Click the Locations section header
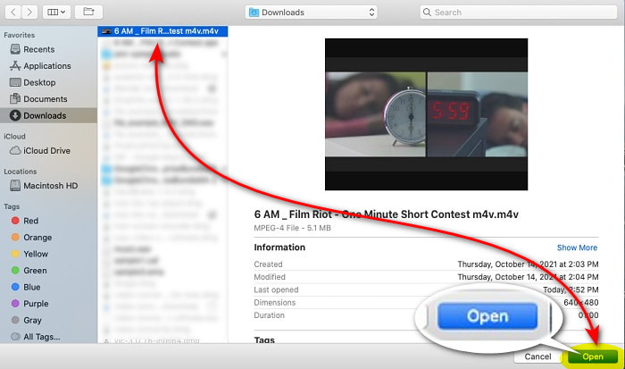Screen dimensions: 625x369 pos(21,172)
